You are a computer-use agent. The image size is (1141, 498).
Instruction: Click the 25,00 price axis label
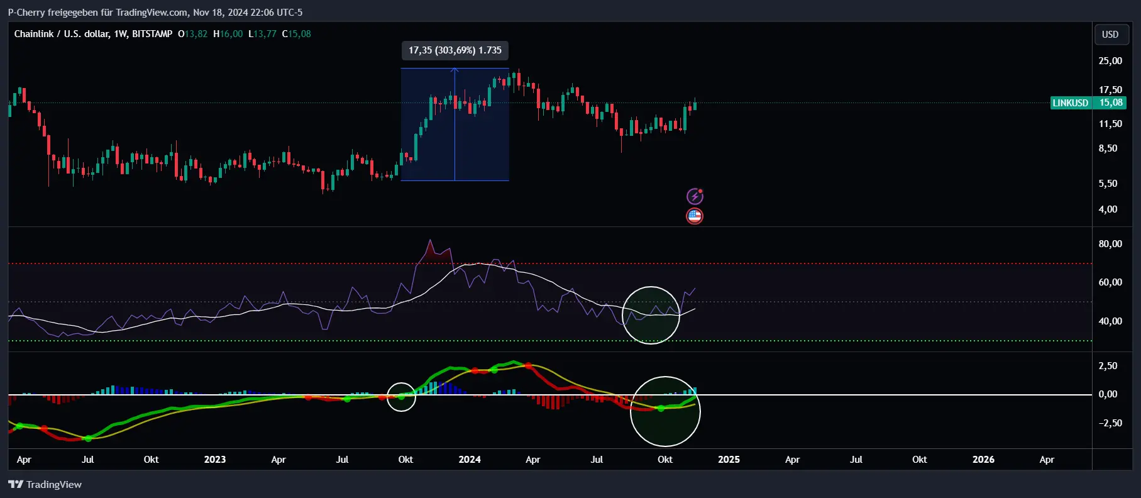[x=1110, y=61]
